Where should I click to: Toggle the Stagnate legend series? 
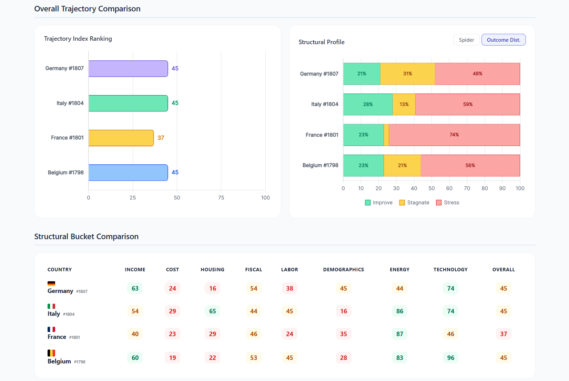click(x=414, y=203)
